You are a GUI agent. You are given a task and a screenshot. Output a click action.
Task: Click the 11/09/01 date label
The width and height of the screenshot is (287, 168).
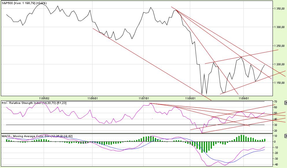coord(244,98)
